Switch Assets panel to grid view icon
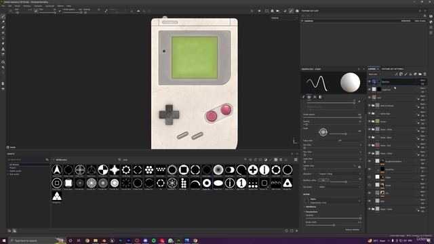 (x=296, y=160)
